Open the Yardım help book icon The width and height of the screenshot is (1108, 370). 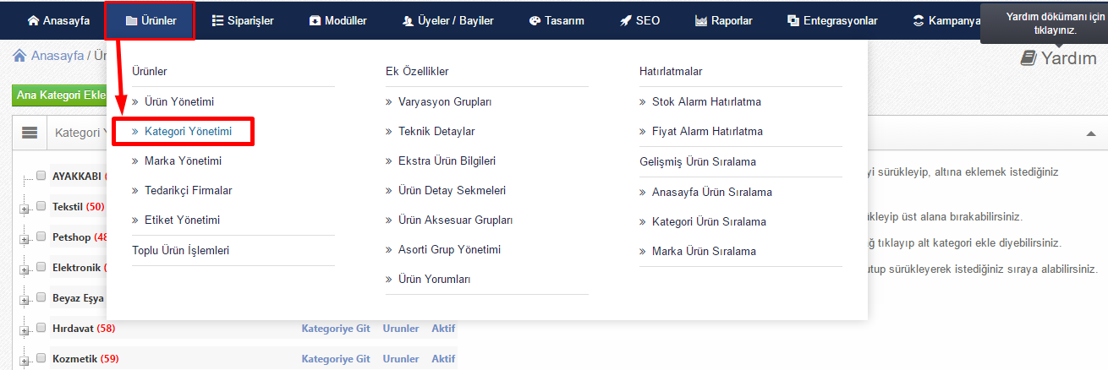point(1028,57)
